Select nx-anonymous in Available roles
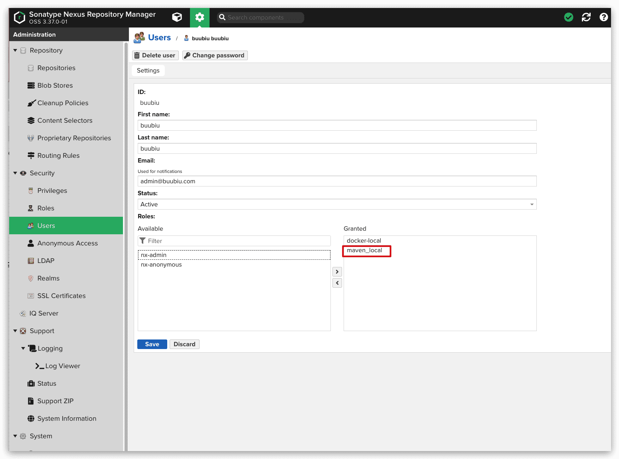619x459 pixels. click(x=161, y=265)
